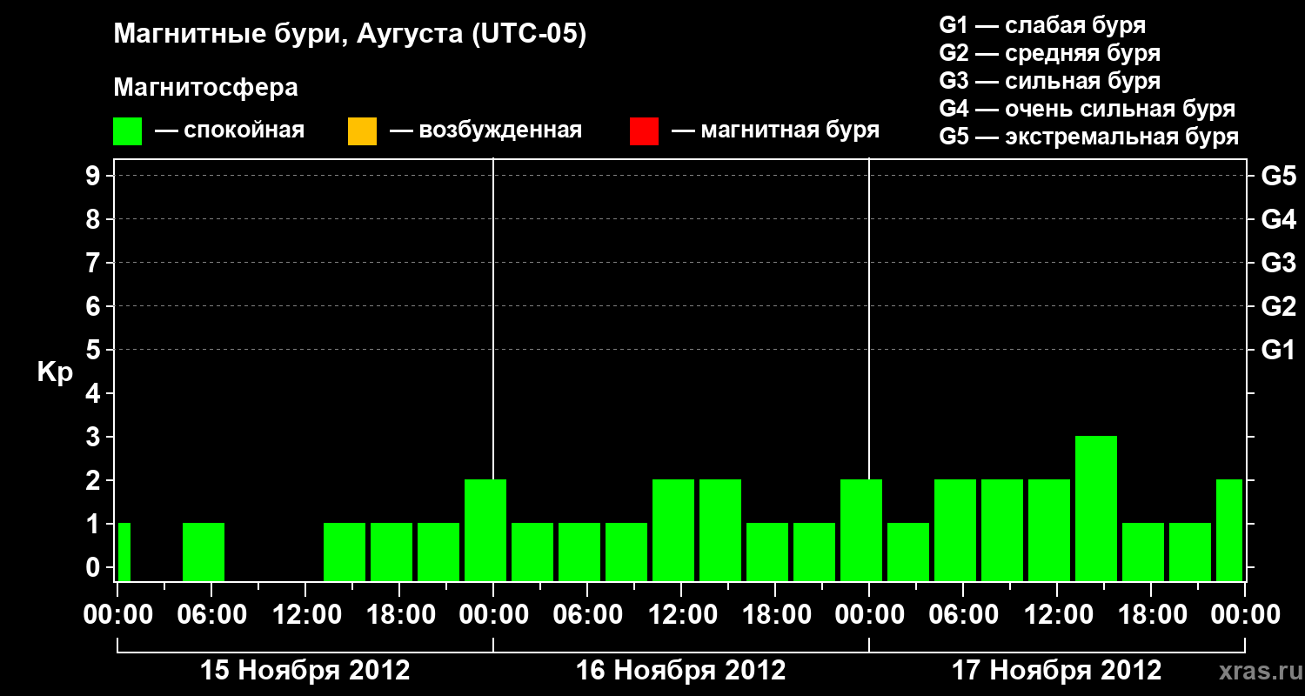The height and width of the screenshot is (696, 1305).
Task: Click the '17 Ноября 2012' date label
Action: (1057, 671)
